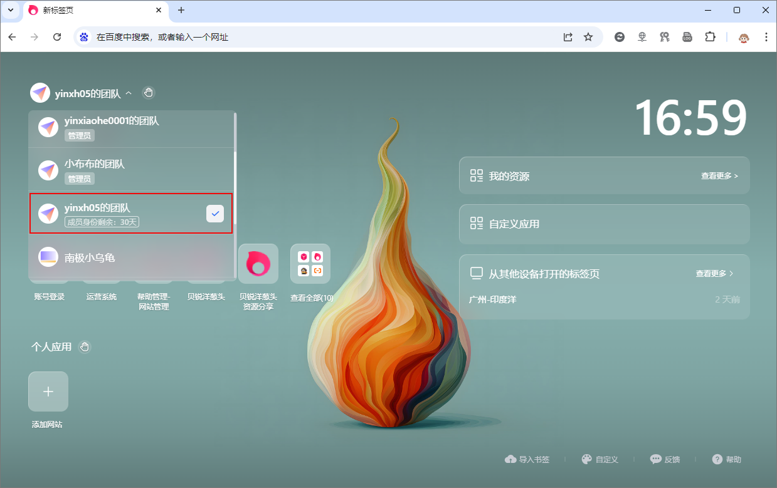Click 导入书签 at the bottom

(527, 459)
